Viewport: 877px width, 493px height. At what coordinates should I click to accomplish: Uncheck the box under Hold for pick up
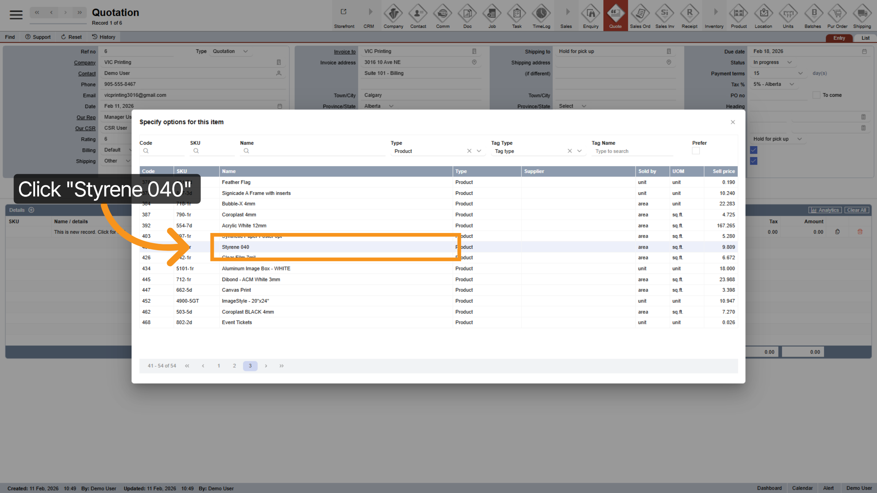click(x=753, y=150)
